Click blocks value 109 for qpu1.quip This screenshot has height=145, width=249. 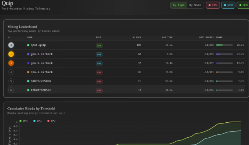(x=139, y=45)
